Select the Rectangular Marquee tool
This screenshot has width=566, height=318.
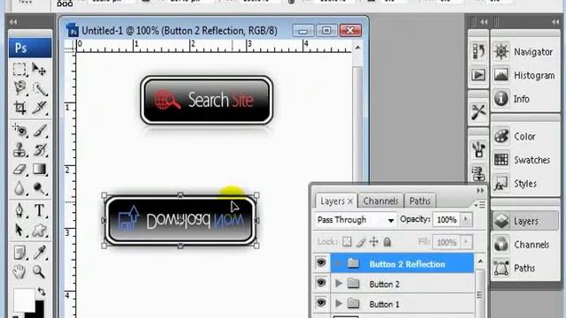[19, 69]
